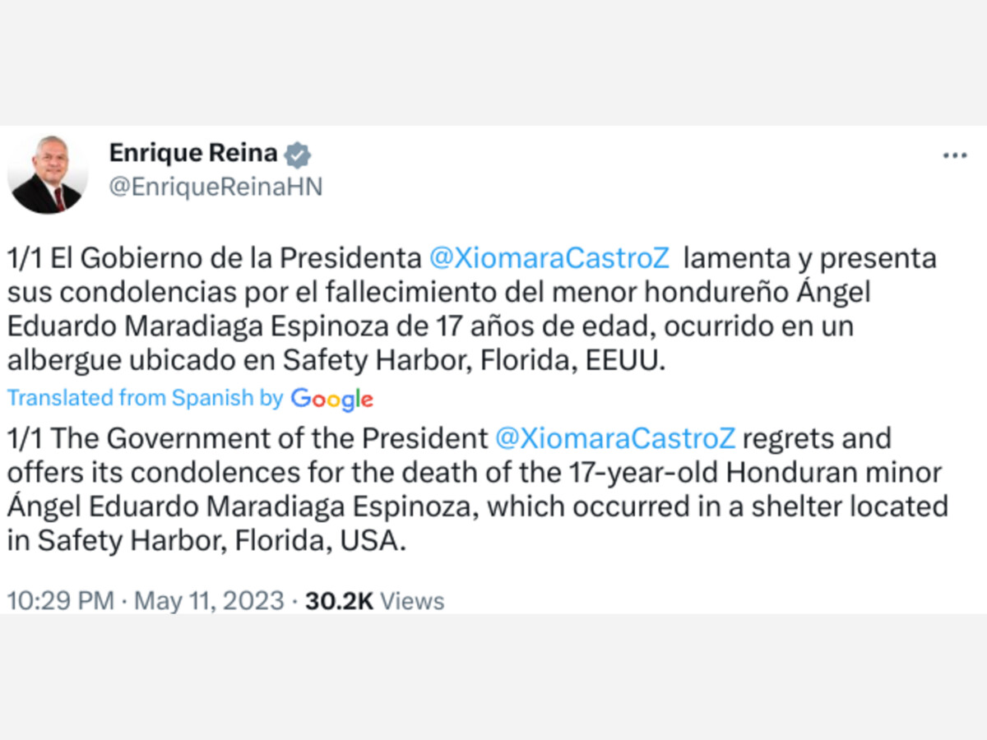Click the @EnriqueReinaHN handle

coord(215,187)
